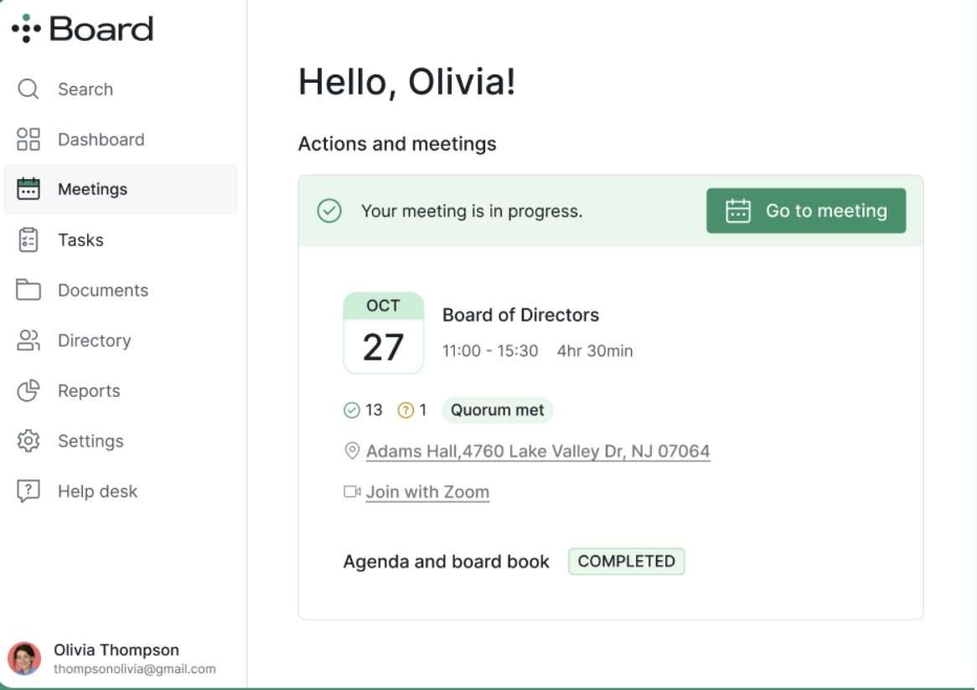Image resolution: width=977 pixels, height=690 pixels.
Task: Click the Documents folder icon
Action: [28, 291]
